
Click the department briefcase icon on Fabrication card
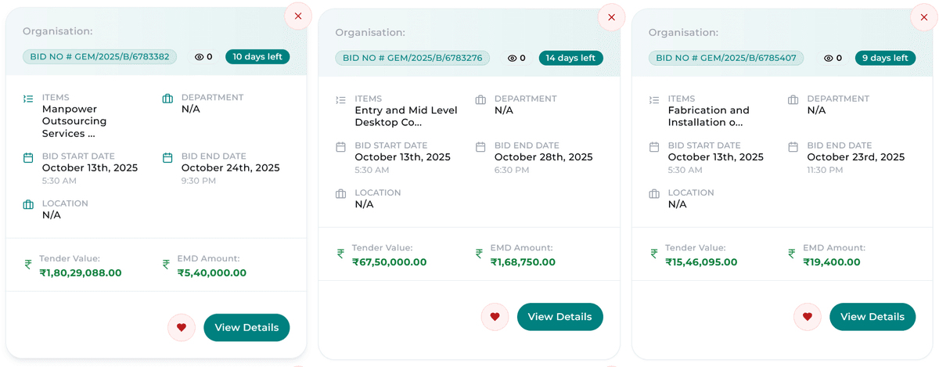[793, 100]
